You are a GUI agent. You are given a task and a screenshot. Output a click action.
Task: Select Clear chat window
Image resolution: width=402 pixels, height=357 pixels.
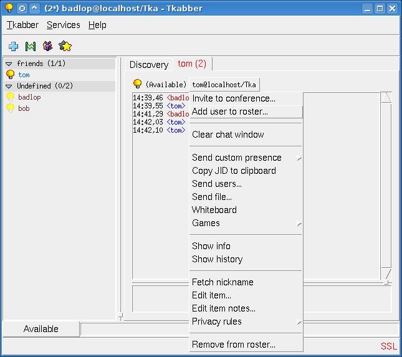[246, 135]
